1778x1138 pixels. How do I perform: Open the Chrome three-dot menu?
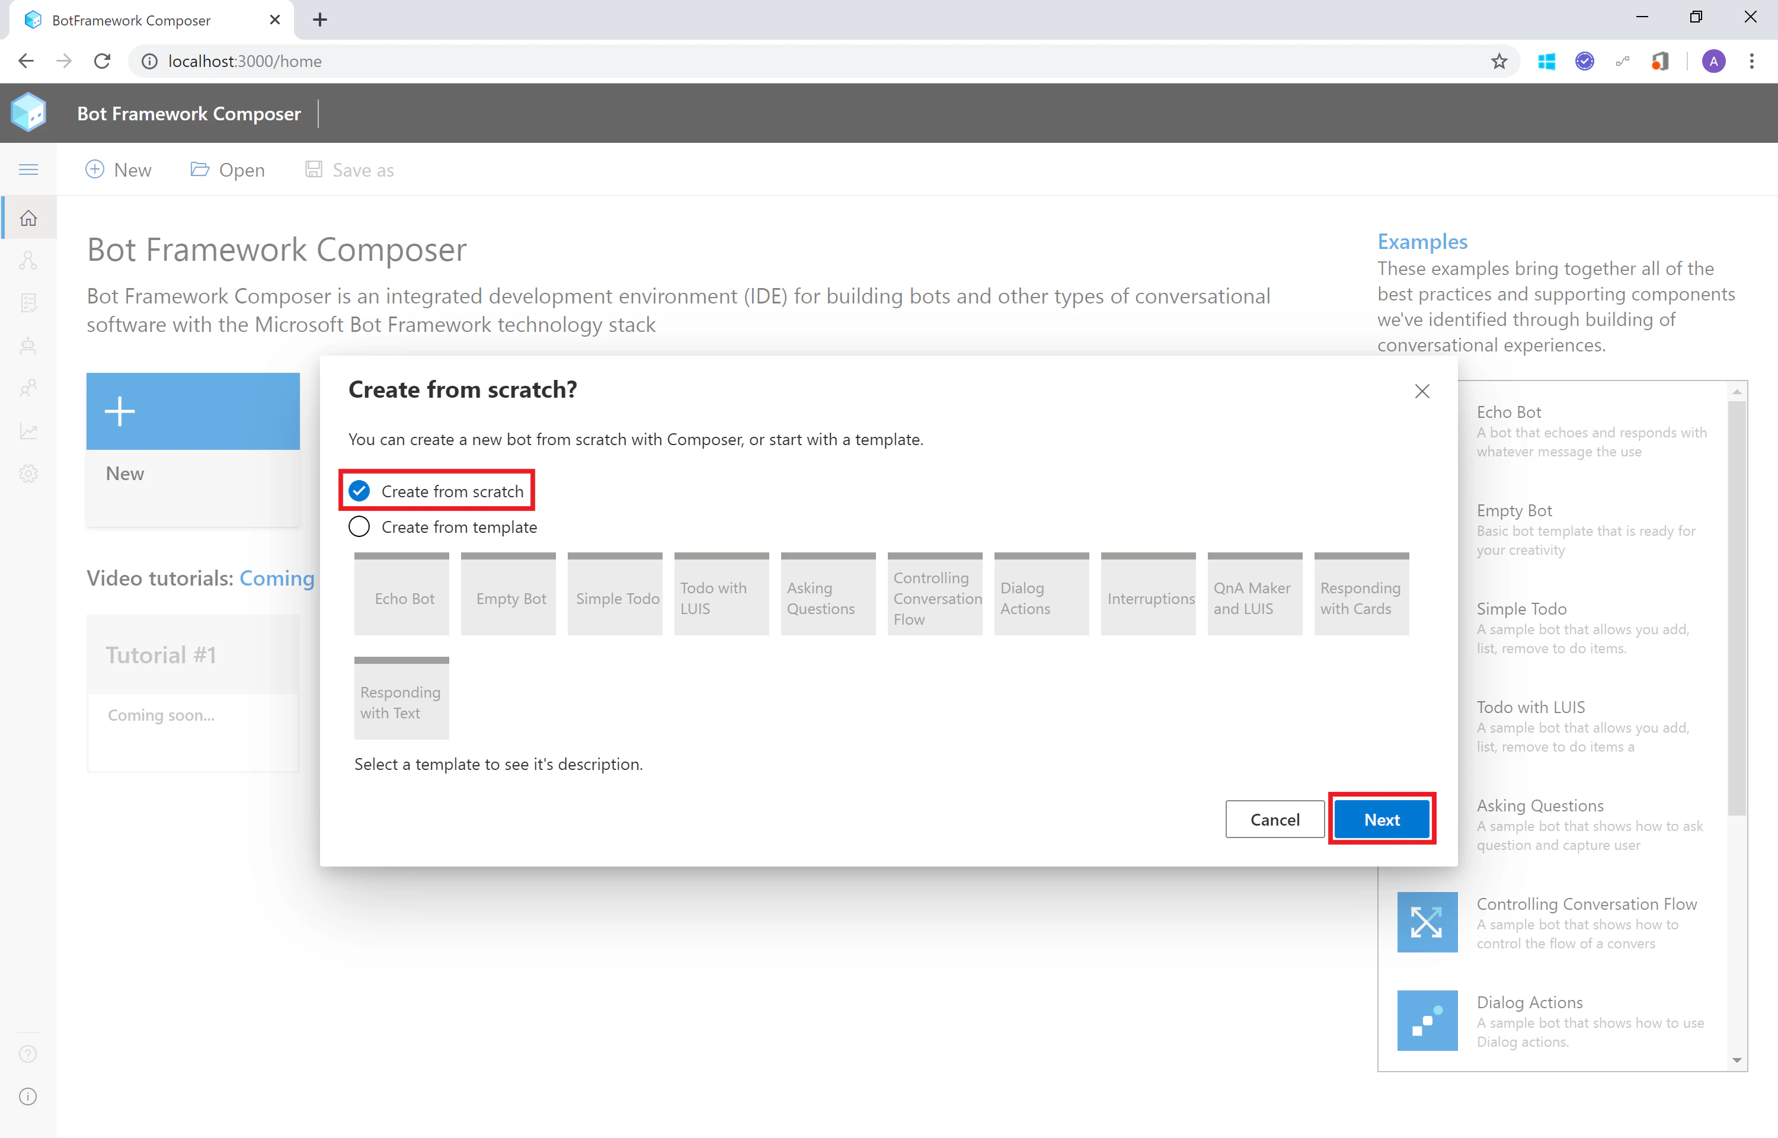1751,61
